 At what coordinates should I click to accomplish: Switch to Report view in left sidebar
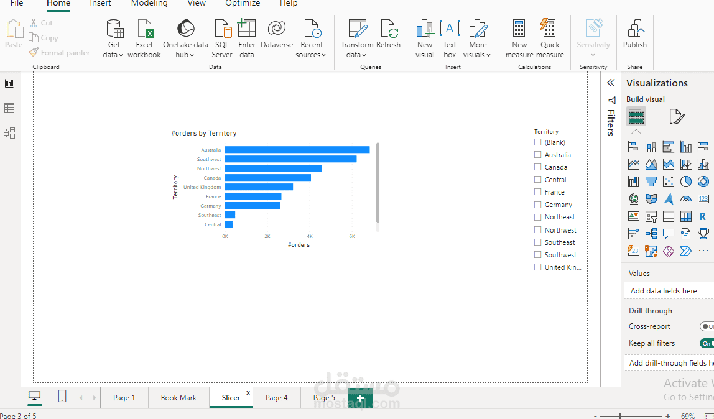(9, 83)
